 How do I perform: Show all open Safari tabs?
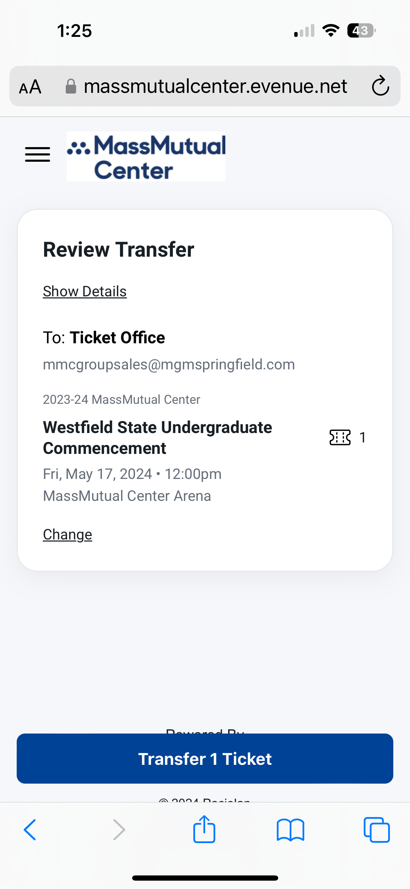[376, 830]
